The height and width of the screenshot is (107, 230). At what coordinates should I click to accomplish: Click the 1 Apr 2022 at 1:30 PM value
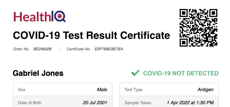[x=190, y=103]
